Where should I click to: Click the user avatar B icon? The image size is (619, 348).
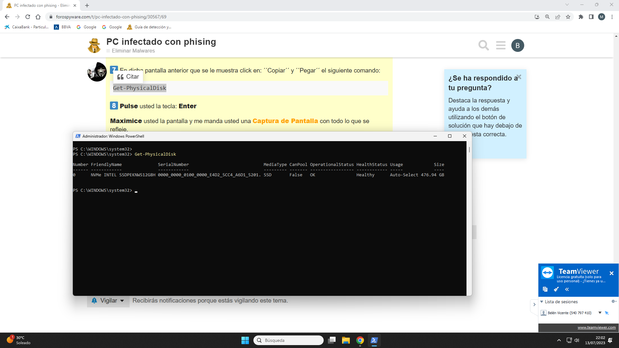[517, 45]
